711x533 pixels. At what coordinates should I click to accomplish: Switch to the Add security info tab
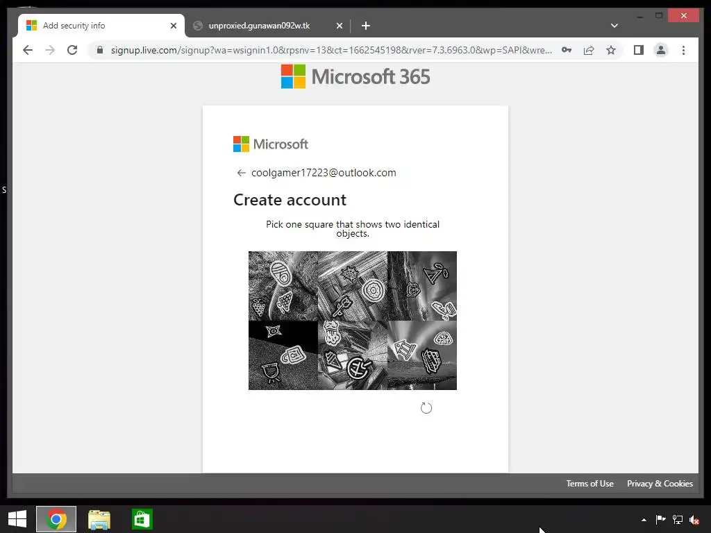(101, 26)
